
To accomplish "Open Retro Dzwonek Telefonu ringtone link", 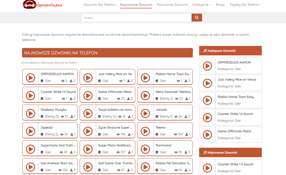I will tap(173, 92).
